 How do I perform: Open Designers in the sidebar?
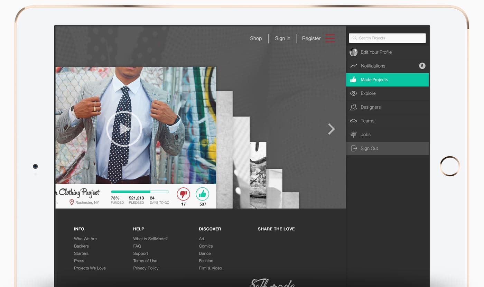(x=387, y=107)
